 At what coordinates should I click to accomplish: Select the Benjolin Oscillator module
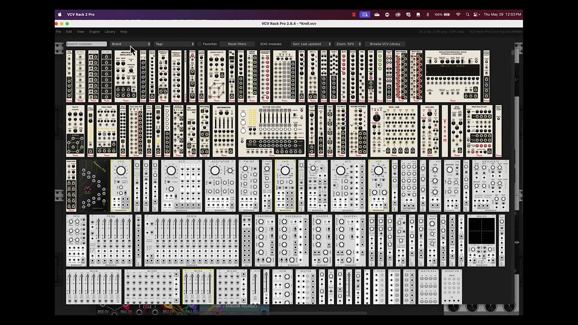[x=126, y=76]
